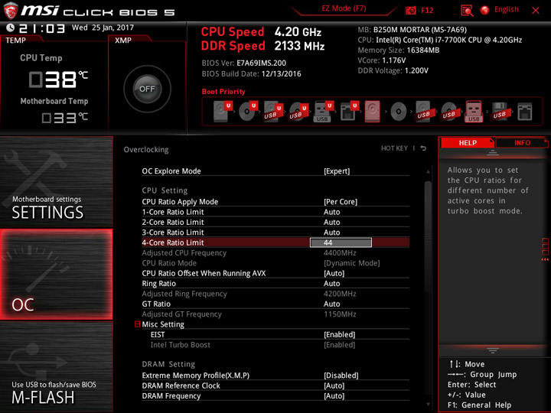Select the Ring Ratio Auto value

coord(331,284)
